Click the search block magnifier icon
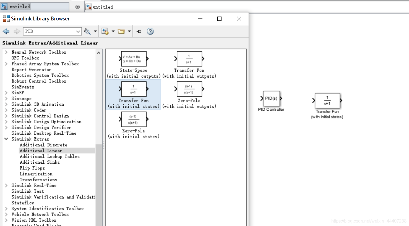 pyautogui.click(x=87, y=31)
